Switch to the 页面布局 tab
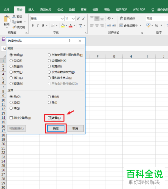 45,9
